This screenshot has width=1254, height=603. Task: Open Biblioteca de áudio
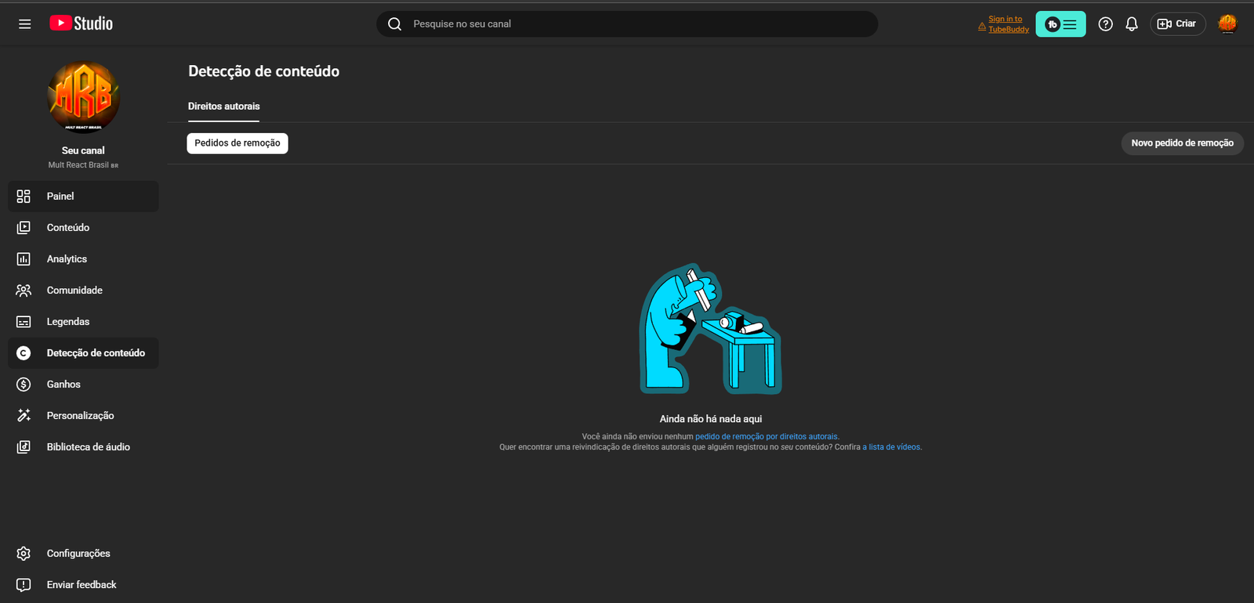coord(83,447)
